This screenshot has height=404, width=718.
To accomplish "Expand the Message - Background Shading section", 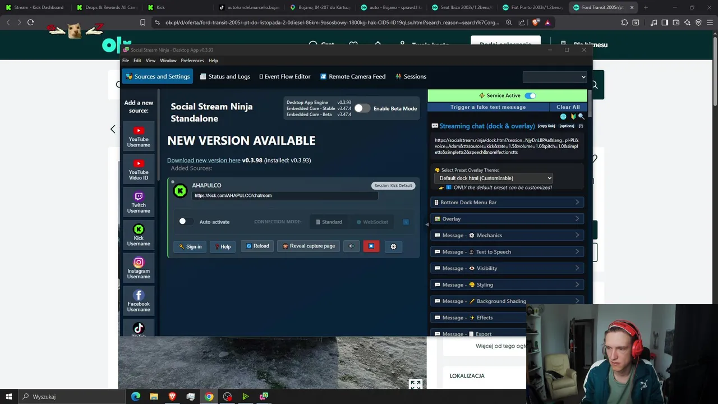I will pos(507,301).
